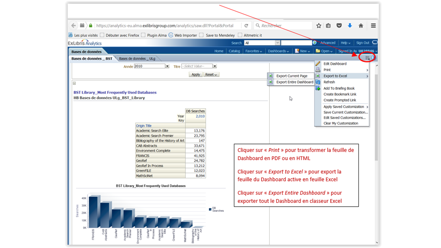Open the Reset button dropdown
Image resolution: width=441 pixels, height=248 pixels.
pyautogui.click(x=211, y=74)
